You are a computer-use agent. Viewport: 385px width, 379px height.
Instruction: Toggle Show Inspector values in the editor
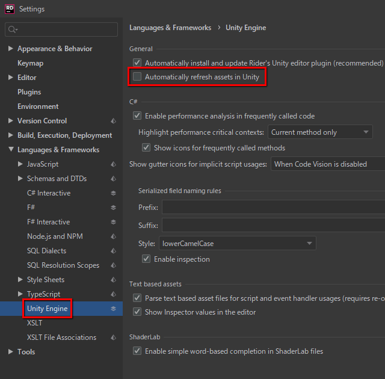tap(137, 312)
